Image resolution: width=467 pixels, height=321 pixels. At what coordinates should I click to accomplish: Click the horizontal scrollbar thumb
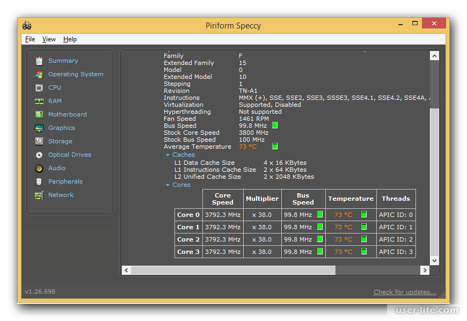pos(233,270)
